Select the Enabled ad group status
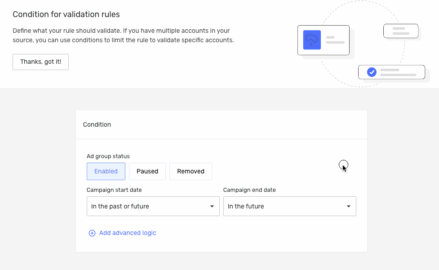439x270 pixels. click(106, 171)
